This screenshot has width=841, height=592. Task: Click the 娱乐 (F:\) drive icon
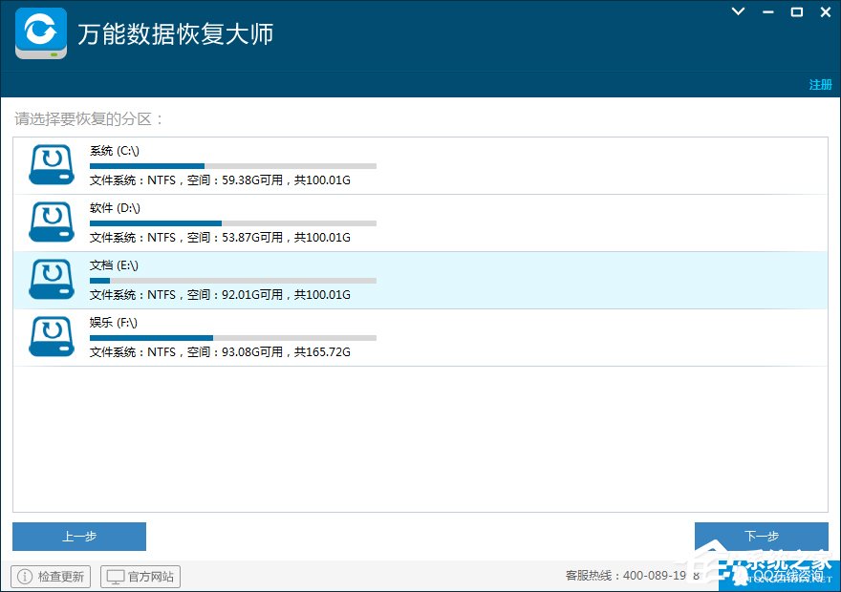point(52,336)
